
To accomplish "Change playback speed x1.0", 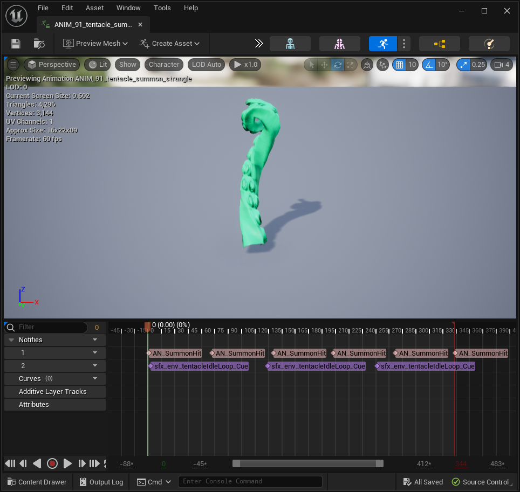I will click(x=245, y=65).
